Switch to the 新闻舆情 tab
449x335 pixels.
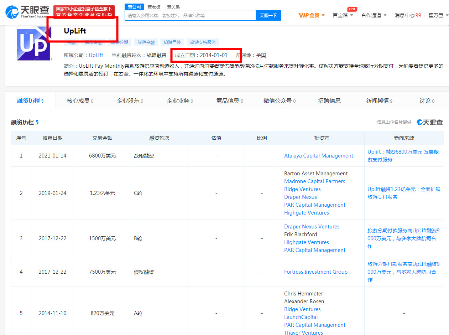tap(379, 100)
